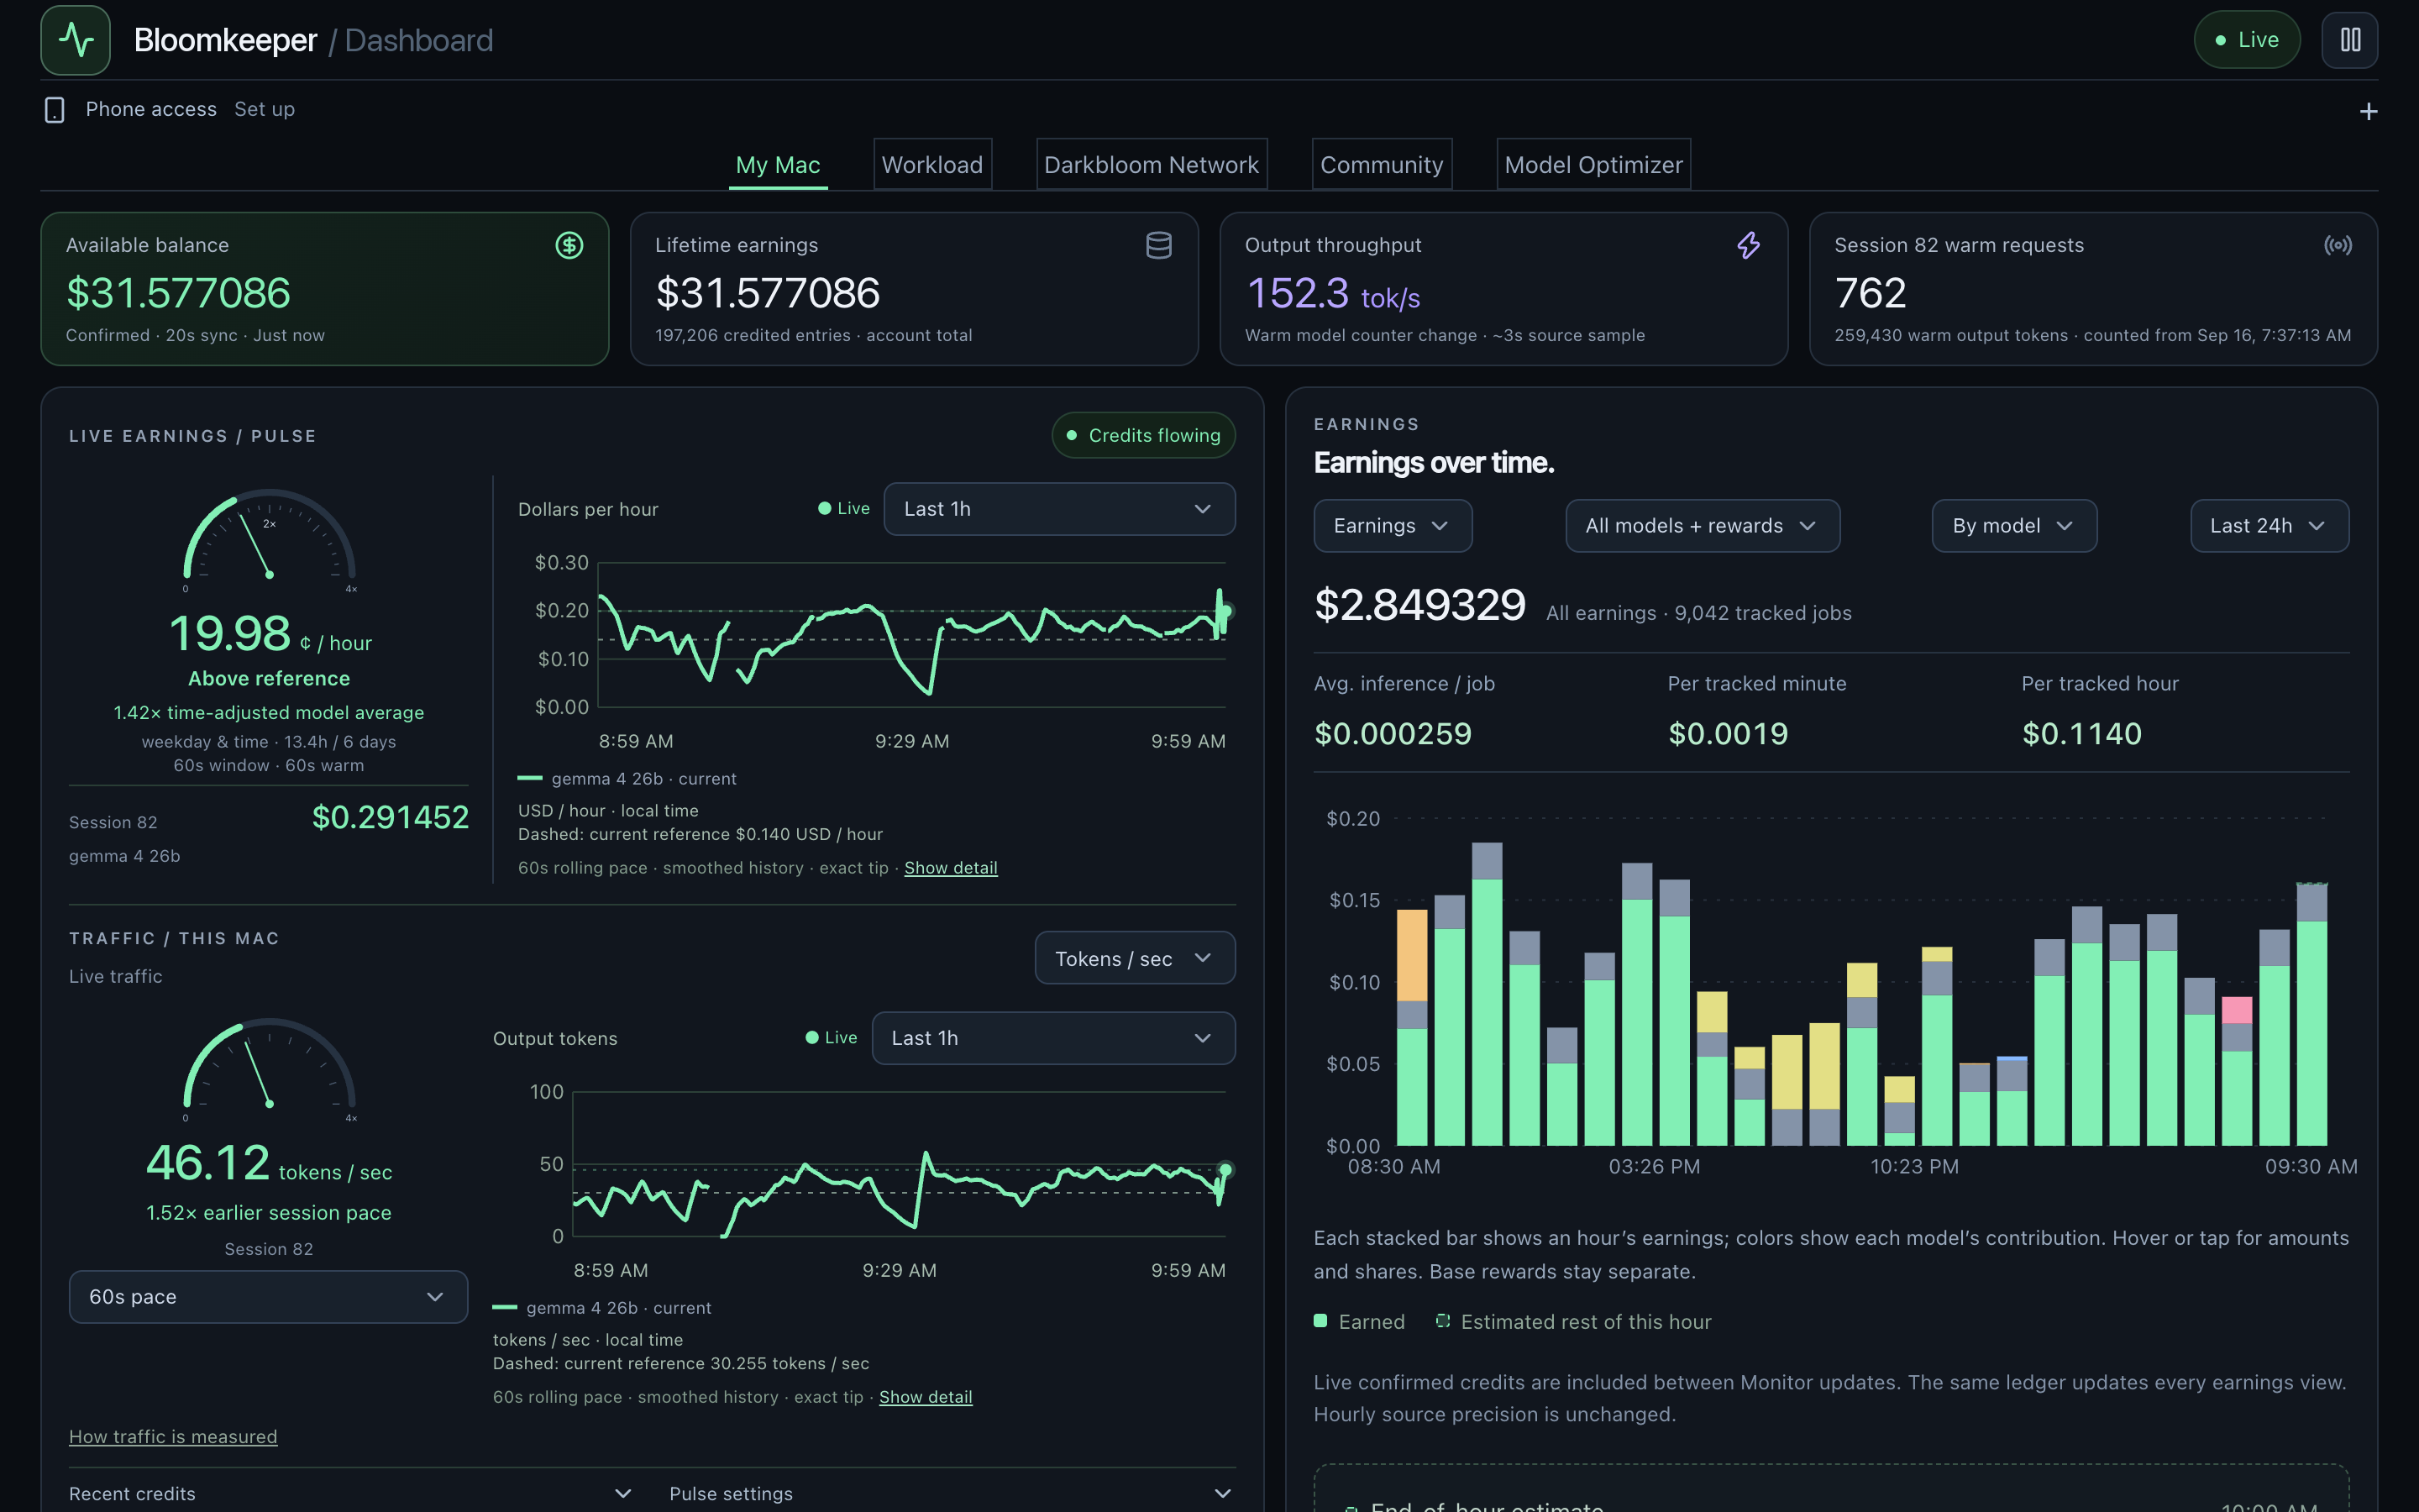
Task: Click the Credits flowing status badge
Action: 1143,435
